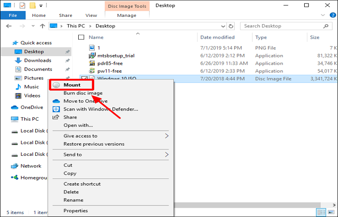Click the New folder quick access toolbar icon

pyautogui.click(x=32, y=5)
